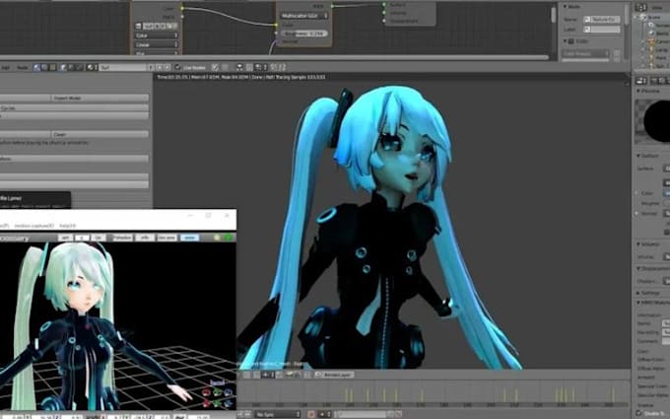
Task: Click the paste nodes icon in node header
Action: click(x=282, y=67)
